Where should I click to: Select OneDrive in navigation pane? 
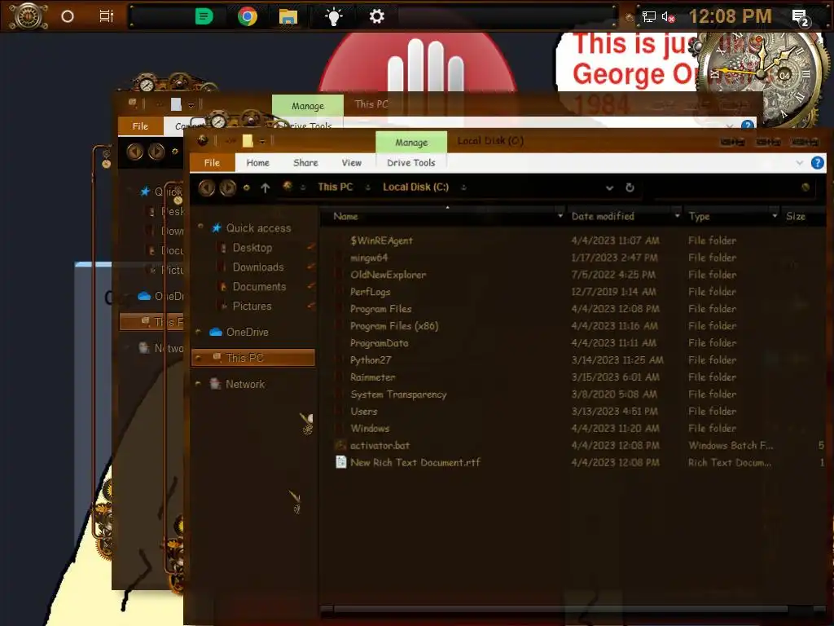pyautogui.click(x=248, y=333)
